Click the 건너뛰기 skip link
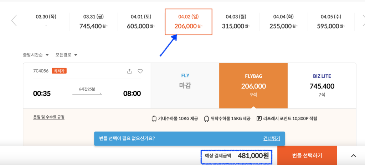 coord(271,139)
